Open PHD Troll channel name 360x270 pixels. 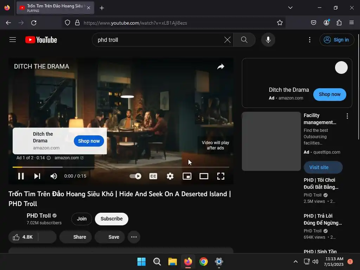[39, 216]
